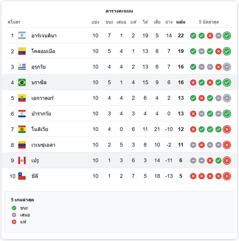Image resolution: width=239 pixels, height=241 pixels.
Task: Click the Uruguay flag icon
Action: coord(22,67)
